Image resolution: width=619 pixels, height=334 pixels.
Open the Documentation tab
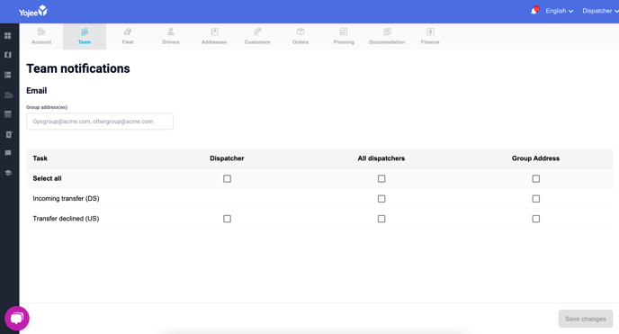[387, 36]
